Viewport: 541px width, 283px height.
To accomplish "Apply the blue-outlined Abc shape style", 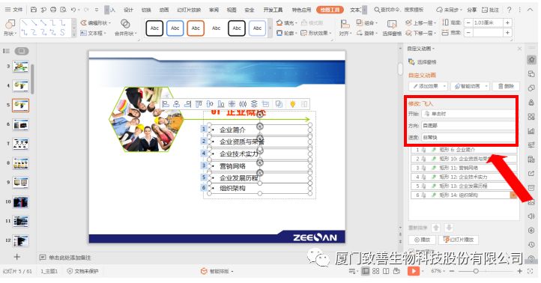I will click(175, 28).
